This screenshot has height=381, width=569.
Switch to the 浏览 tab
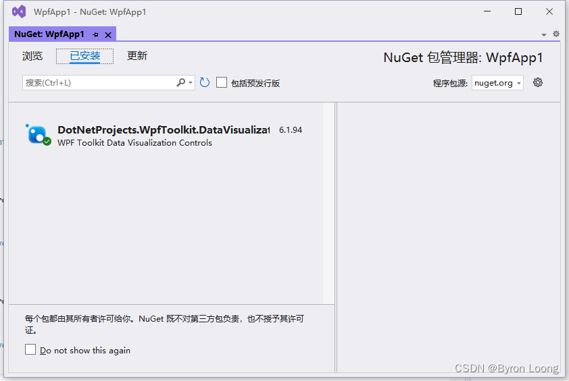pos(32,56)
